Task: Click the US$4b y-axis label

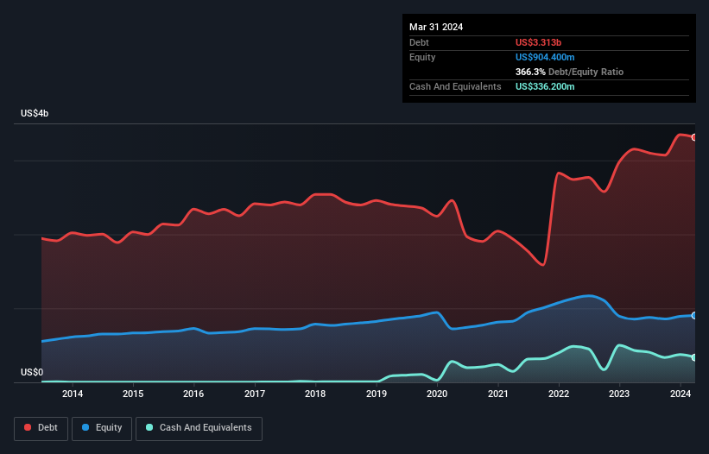Action: pyautogui.click(x=35, y=113)
